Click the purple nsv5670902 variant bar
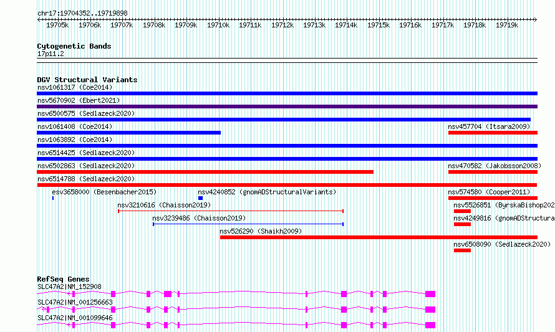 pyautogui.click(x=287, y=107)
